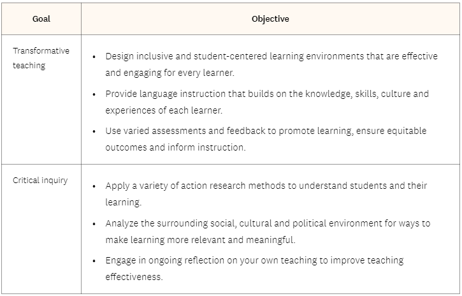Select the Critical inquiry goal cell

(41, 229)
